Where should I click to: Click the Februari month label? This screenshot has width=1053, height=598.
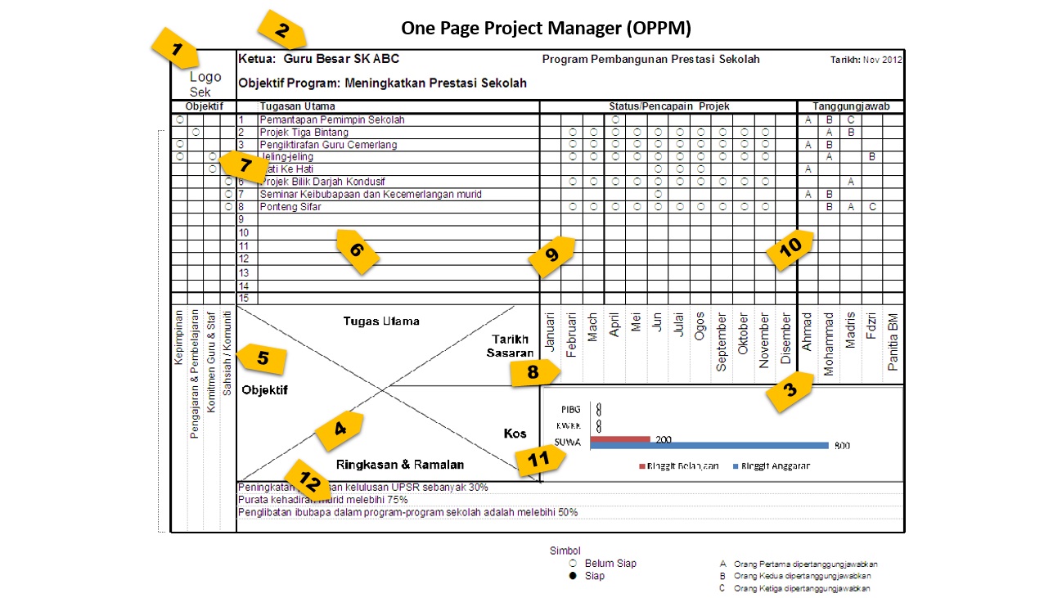573,334
